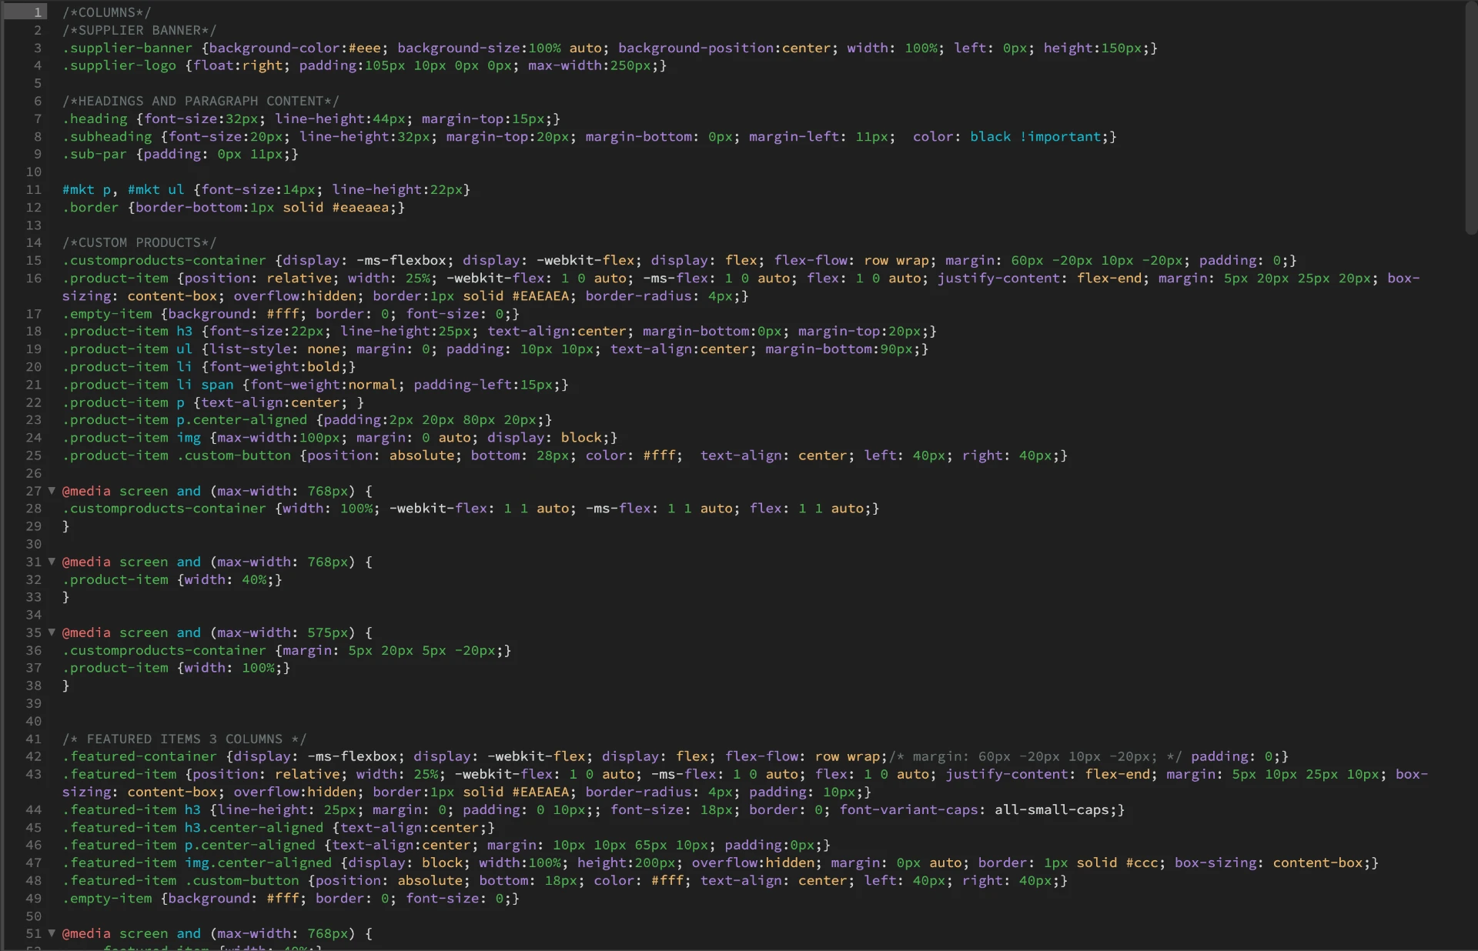Click the .heading selector on line 7

[95, 118]
